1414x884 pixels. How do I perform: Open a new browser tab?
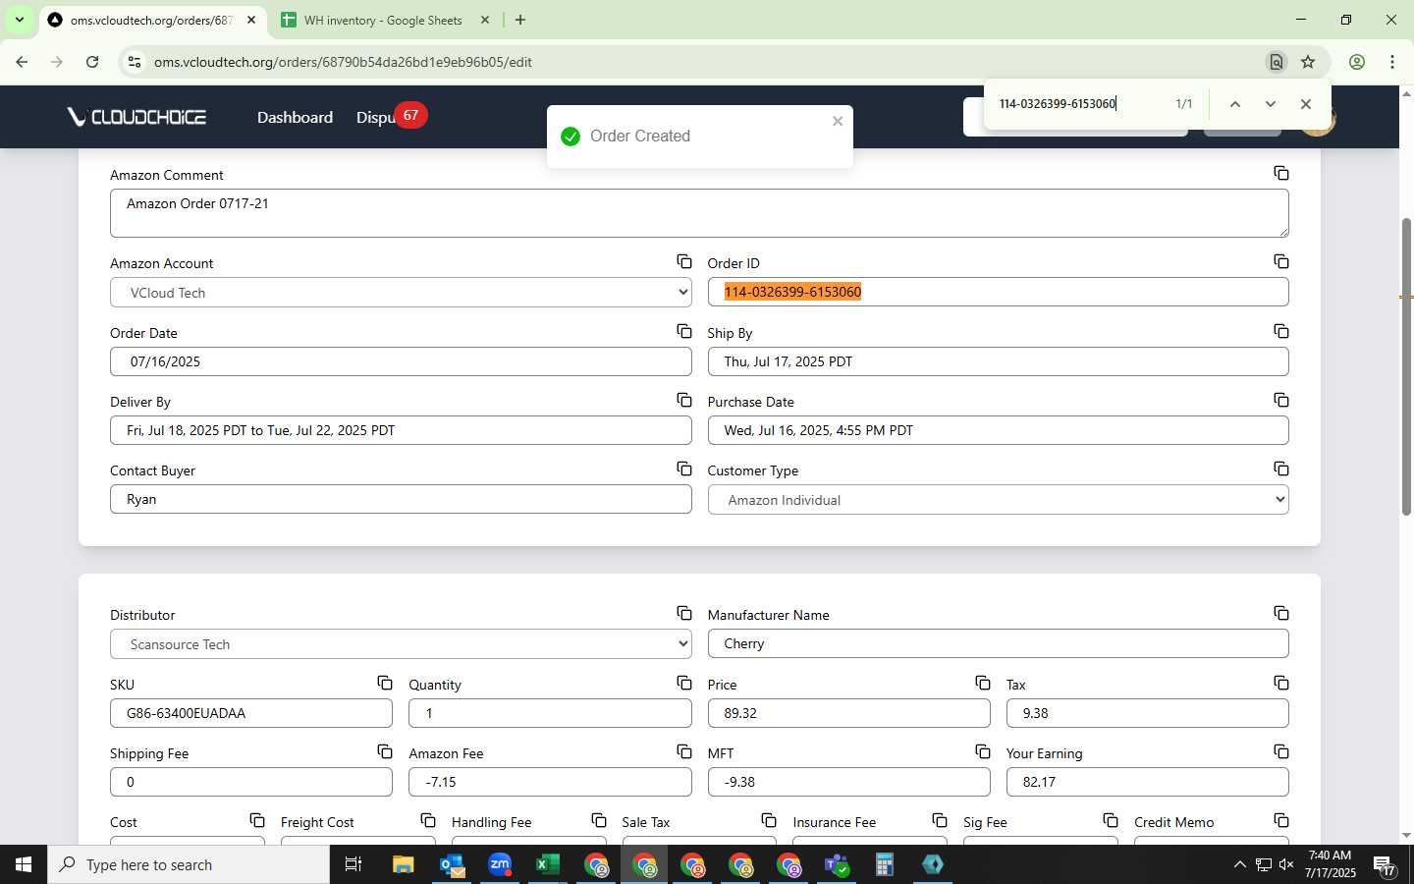[x=520, y=20]
